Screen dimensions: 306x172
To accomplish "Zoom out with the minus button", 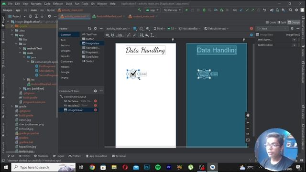I will [x=248, y=129].
